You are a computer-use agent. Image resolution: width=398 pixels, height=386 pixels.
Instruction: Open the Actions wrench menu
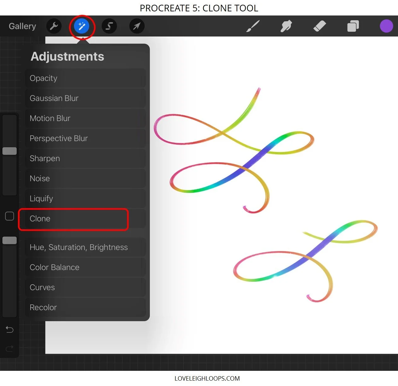tap(54, 26)
